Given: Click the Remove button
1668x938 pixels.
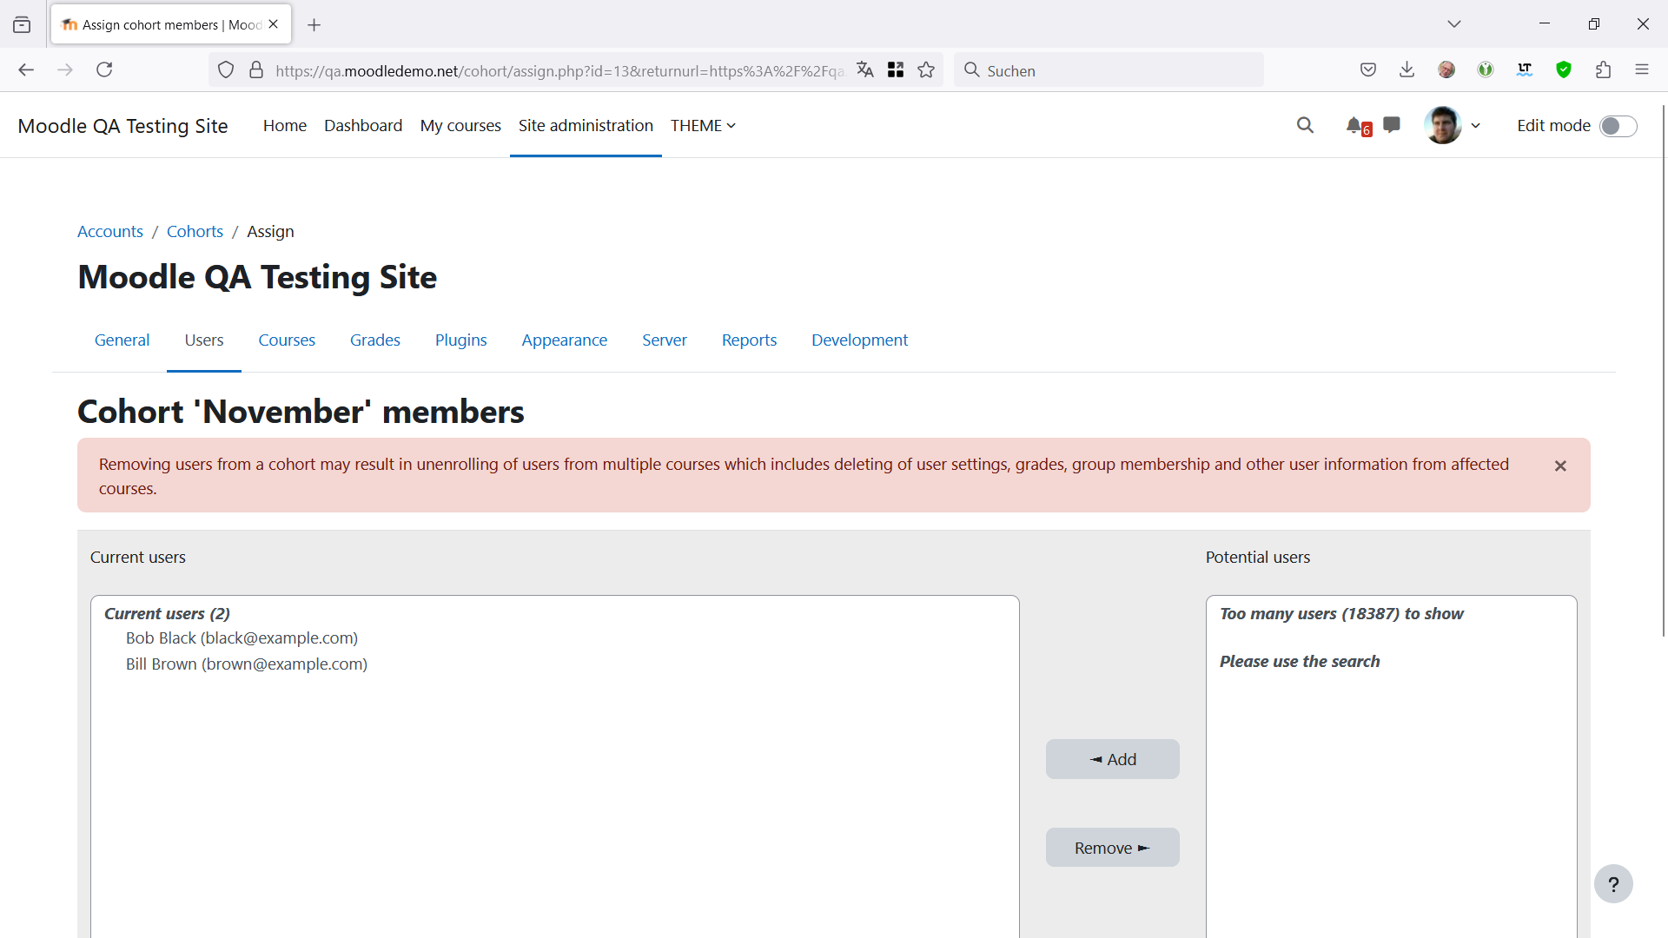Looking at the screenshot, I should point(1113,848).
